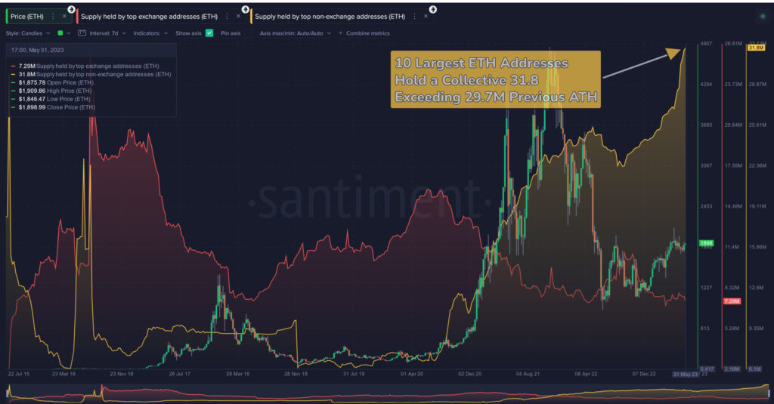Toggle the Show axis checkbox
The image size is (774, 404).
pos(209,33)
